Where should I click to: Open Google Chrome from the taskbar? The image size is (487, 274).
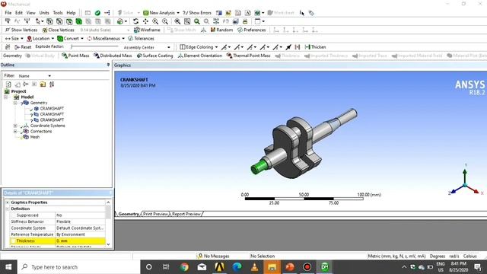coord(184,267)
